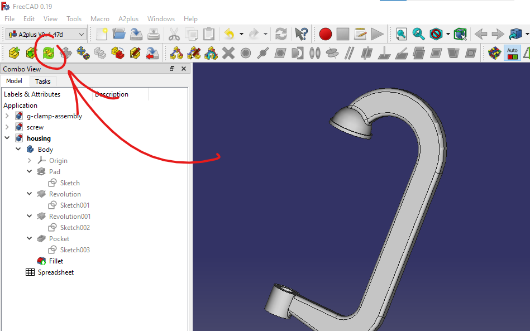Open the Edit menu
530x331 pixels.
coord(29,19)
